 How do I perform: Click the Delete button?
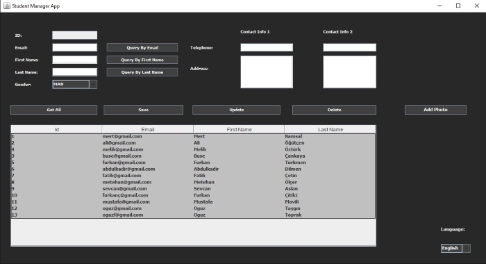pyautogui.click(x=334, y=110)
